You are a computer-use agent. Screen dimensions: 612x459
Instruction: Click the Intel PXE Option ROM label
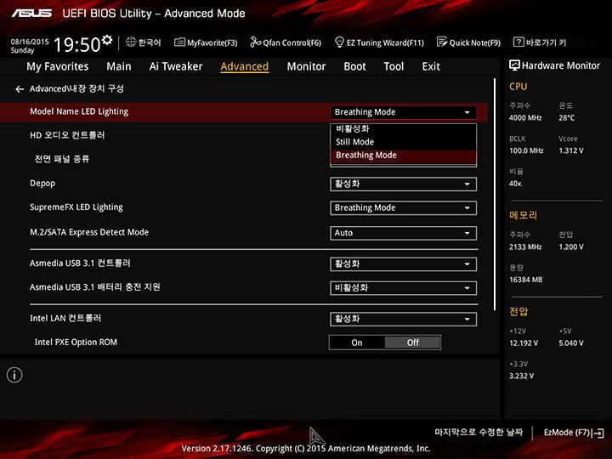point(76,343)
